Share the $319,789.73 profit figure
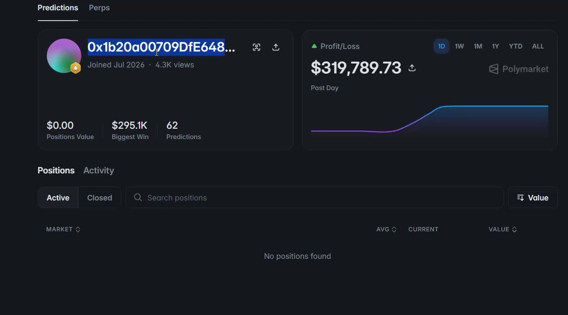Image resolution: width=568 pixels, height=315 pixels. click(x=412, y=68)
